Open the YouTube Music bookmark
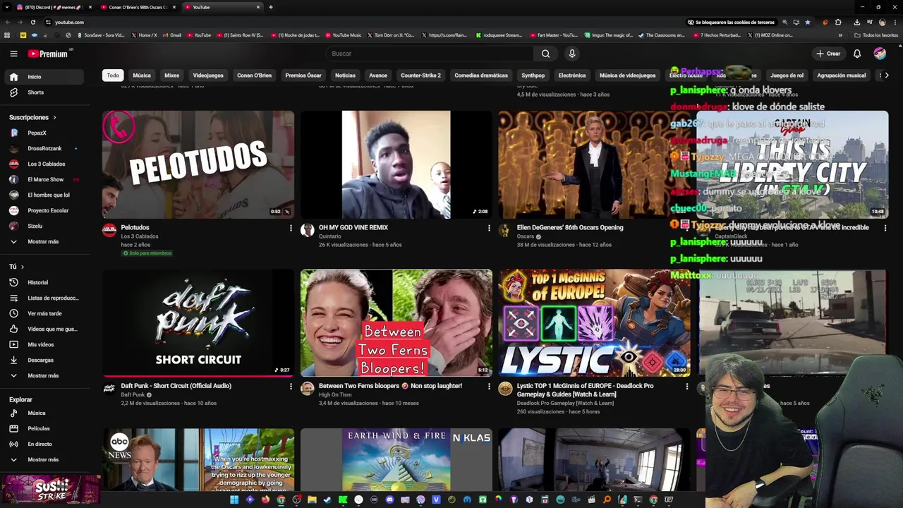Viewport: 903px width, 508px height. (x=343, y=35)
